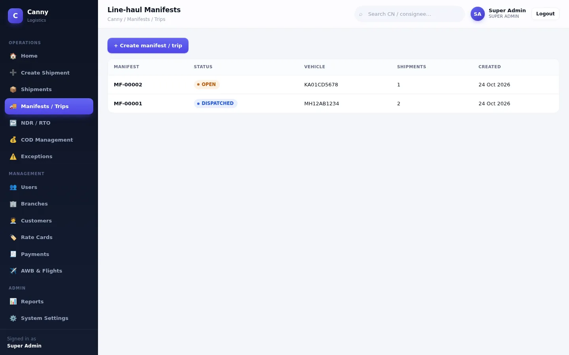569x355 pixels.
Task: Click the Create Shipment plus icon
Action: tap(13, 73)
